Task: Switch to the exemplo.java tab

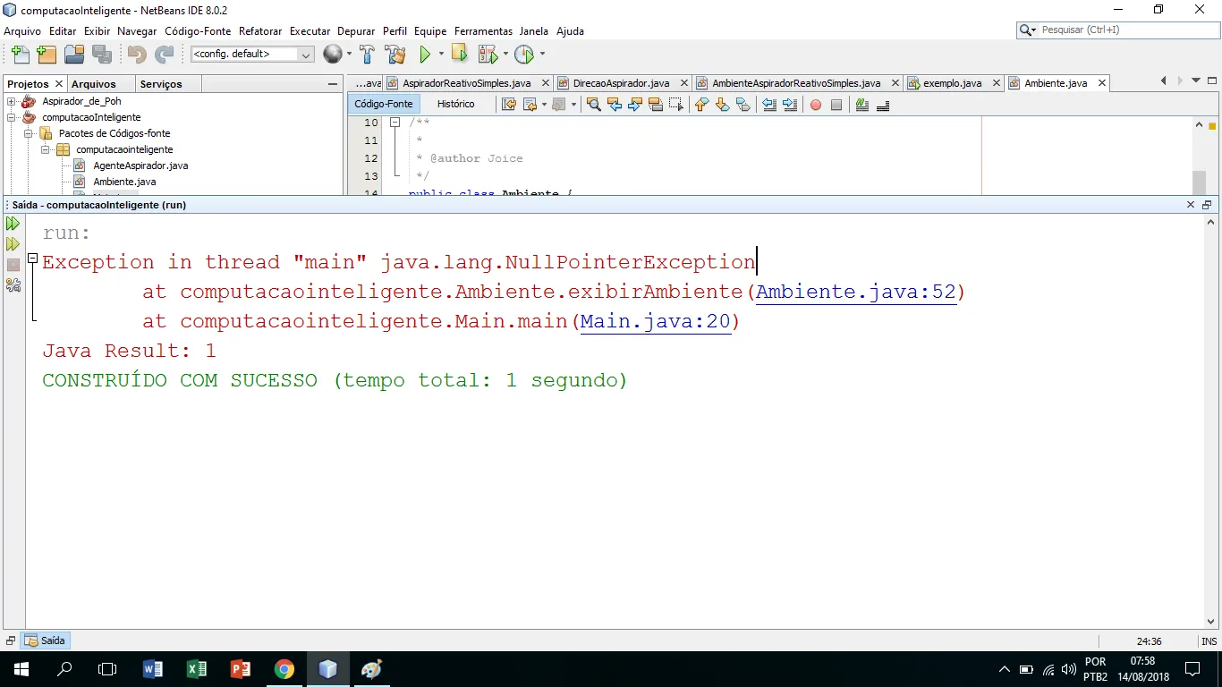Action: click(x=952, y=83)
